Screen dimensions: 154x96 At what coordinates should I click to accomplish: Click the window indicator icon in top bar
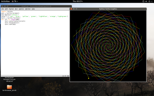[x=143, y=1]
